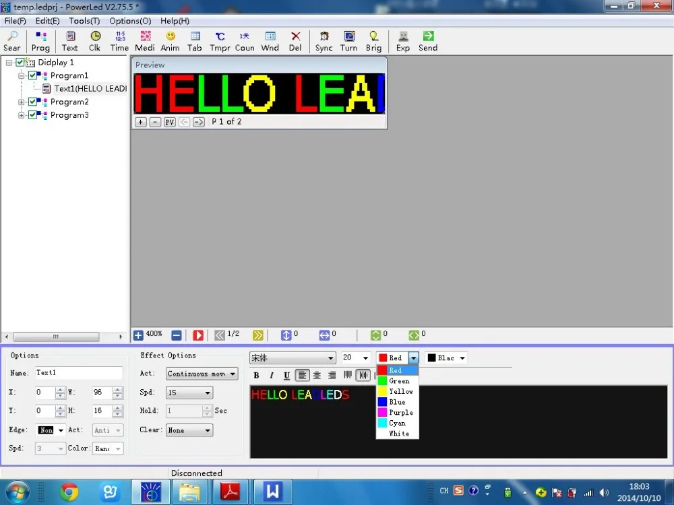The height and width of the screenshot is (505, 674).
Task: Toggle the Program2 checkbox
Action: coord(33,102)
